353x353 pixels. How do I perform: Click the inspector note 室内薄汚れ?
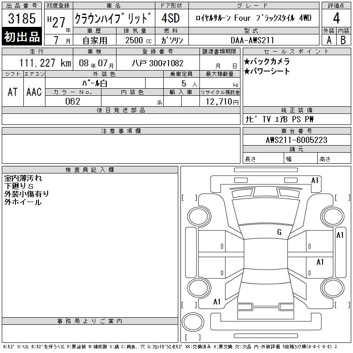pyautogui.click(x=23, y=178)
